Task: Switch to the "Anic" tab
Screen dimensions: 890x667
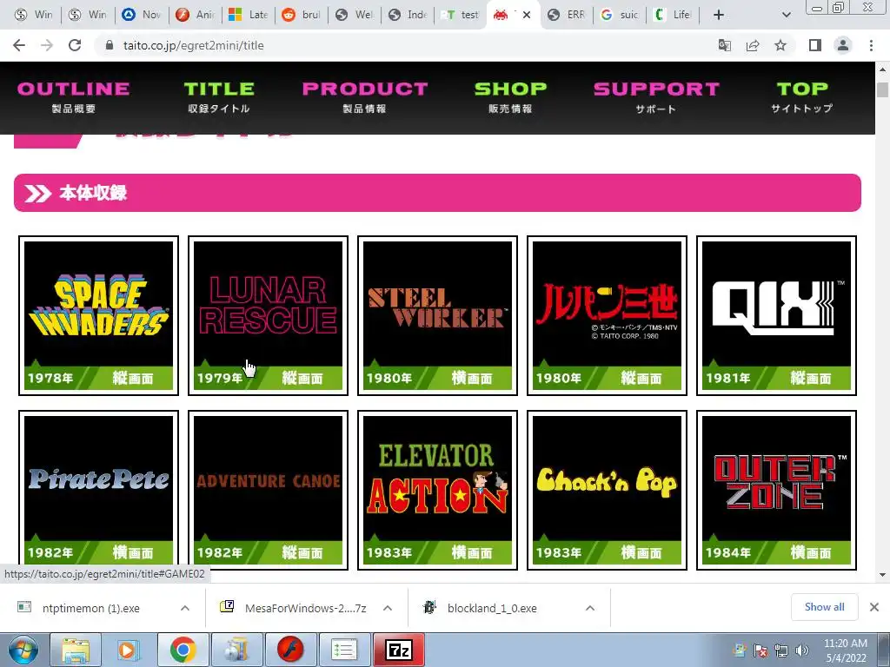Action: point(196,15)
